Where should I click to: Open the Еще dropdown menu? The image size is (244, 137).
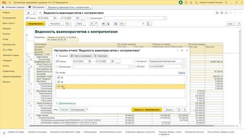click(x=230, y=24)
